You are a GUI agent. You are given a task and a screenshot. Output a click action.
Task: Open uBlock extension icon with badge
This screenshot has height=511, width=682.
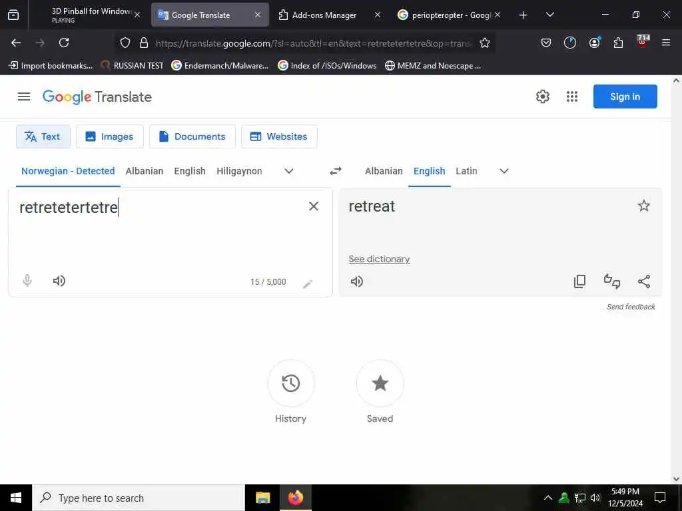[643, 42]
